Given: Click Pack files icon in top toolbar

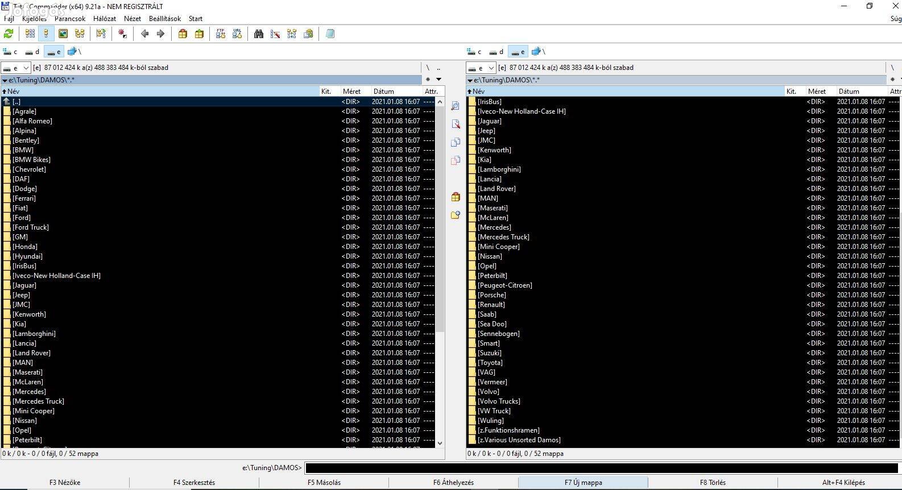Looking at the screenshot, I should click(183, 34).
